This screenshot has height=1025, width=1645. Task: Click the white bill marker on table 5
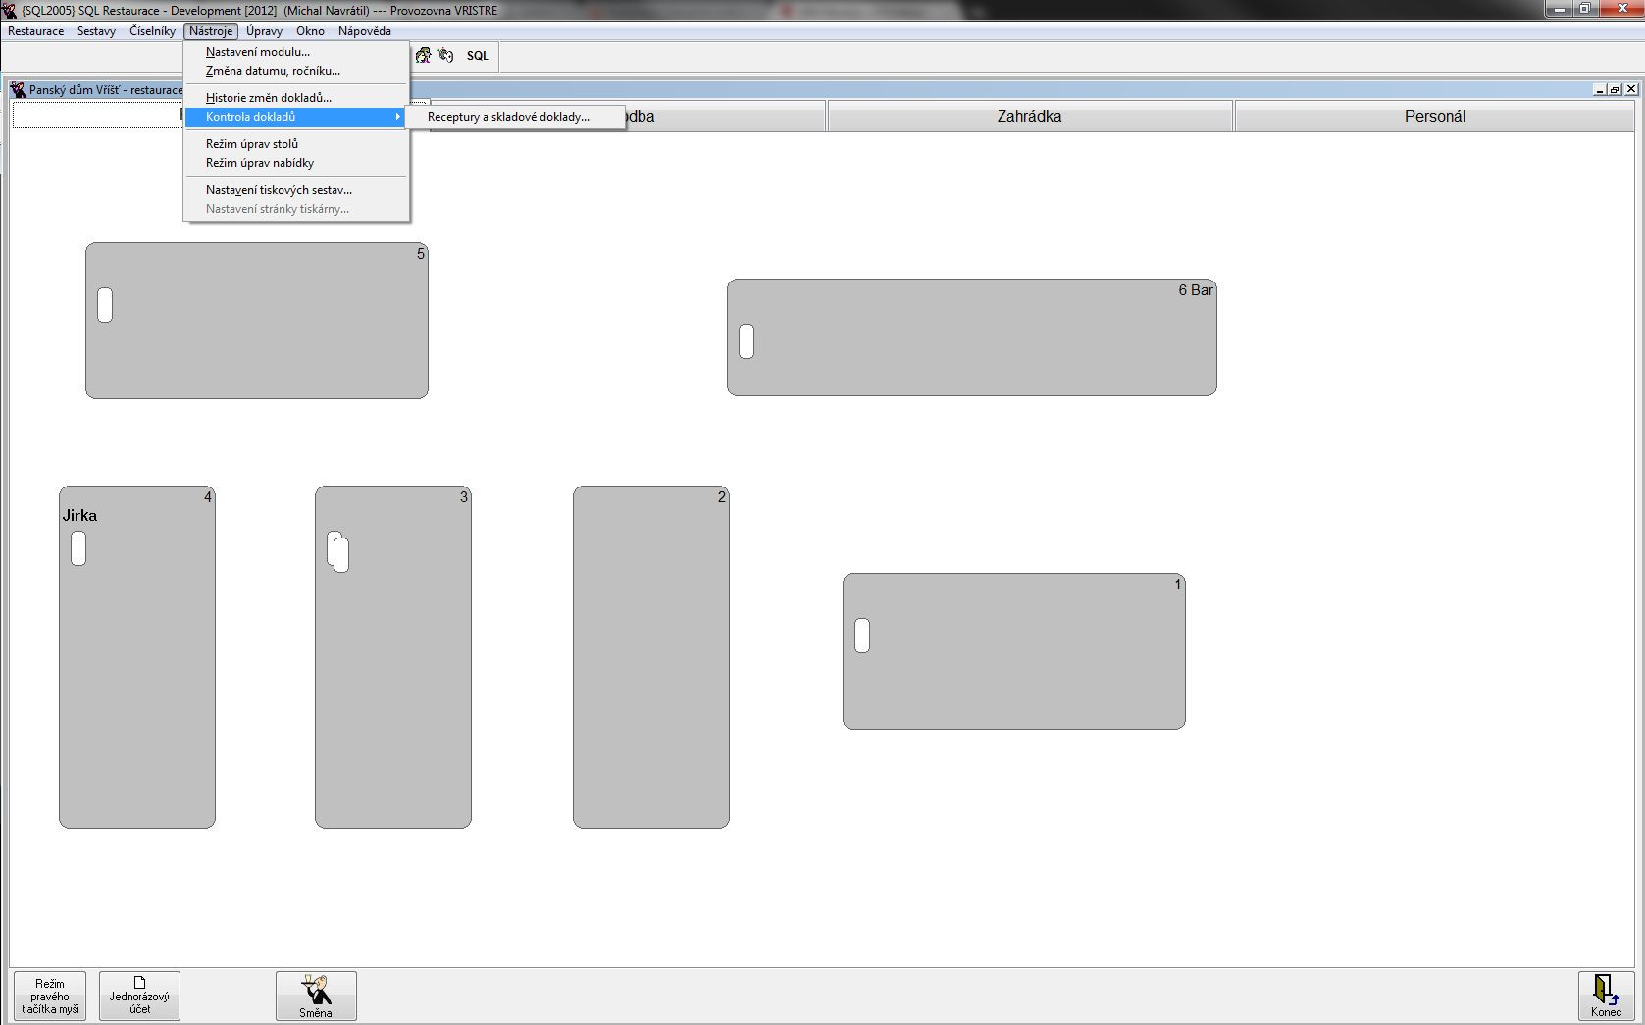pyautogui.click(x=105, y=305)
